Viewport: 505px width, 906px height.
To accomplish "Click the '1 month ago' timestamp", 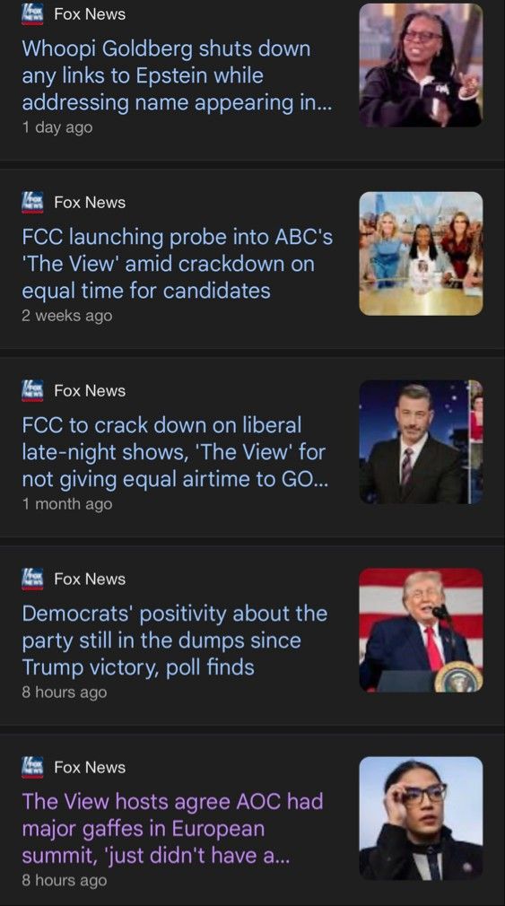I will click(x=67, y=504).
